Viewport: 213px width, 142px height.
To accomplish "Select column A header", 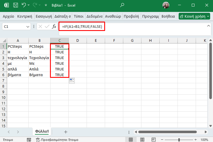I will point(18,41).
